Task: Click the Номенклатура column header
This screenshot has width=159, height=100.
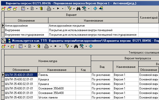Action: 48,61
